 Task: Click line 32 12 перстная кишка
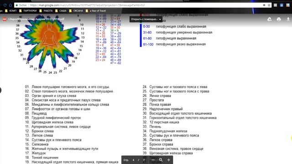tap(161, 122)
